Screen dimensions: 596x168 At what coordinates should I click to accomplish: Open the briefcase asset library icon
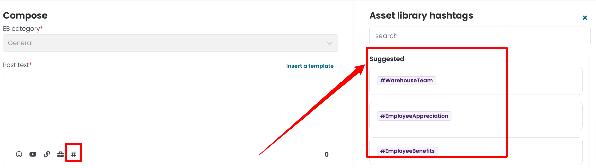pyautogui.click(x=60, y=154)
